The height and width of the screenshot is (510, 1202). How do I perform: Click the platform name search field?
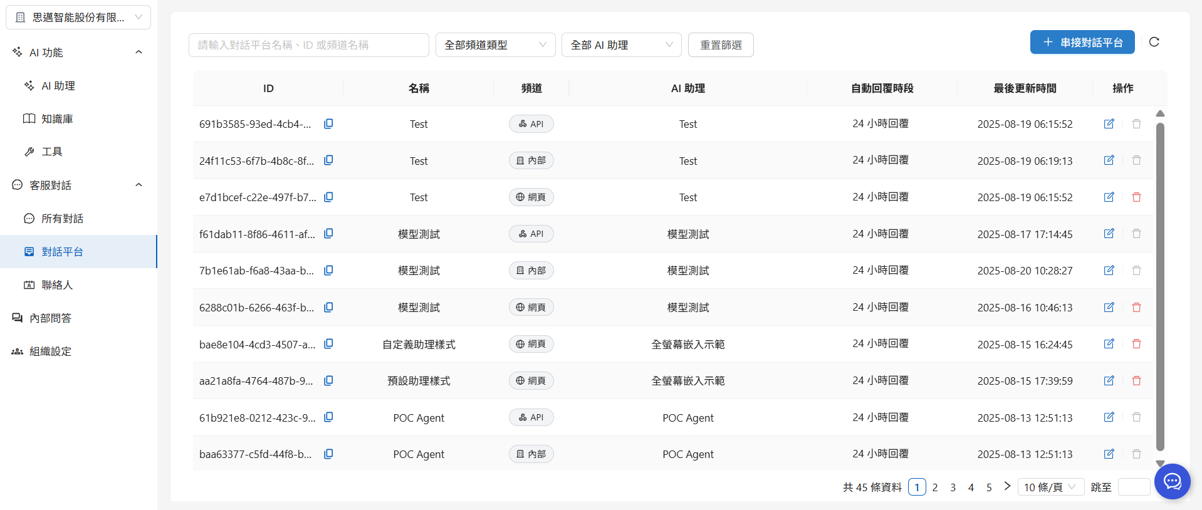[x=308, y=45]
